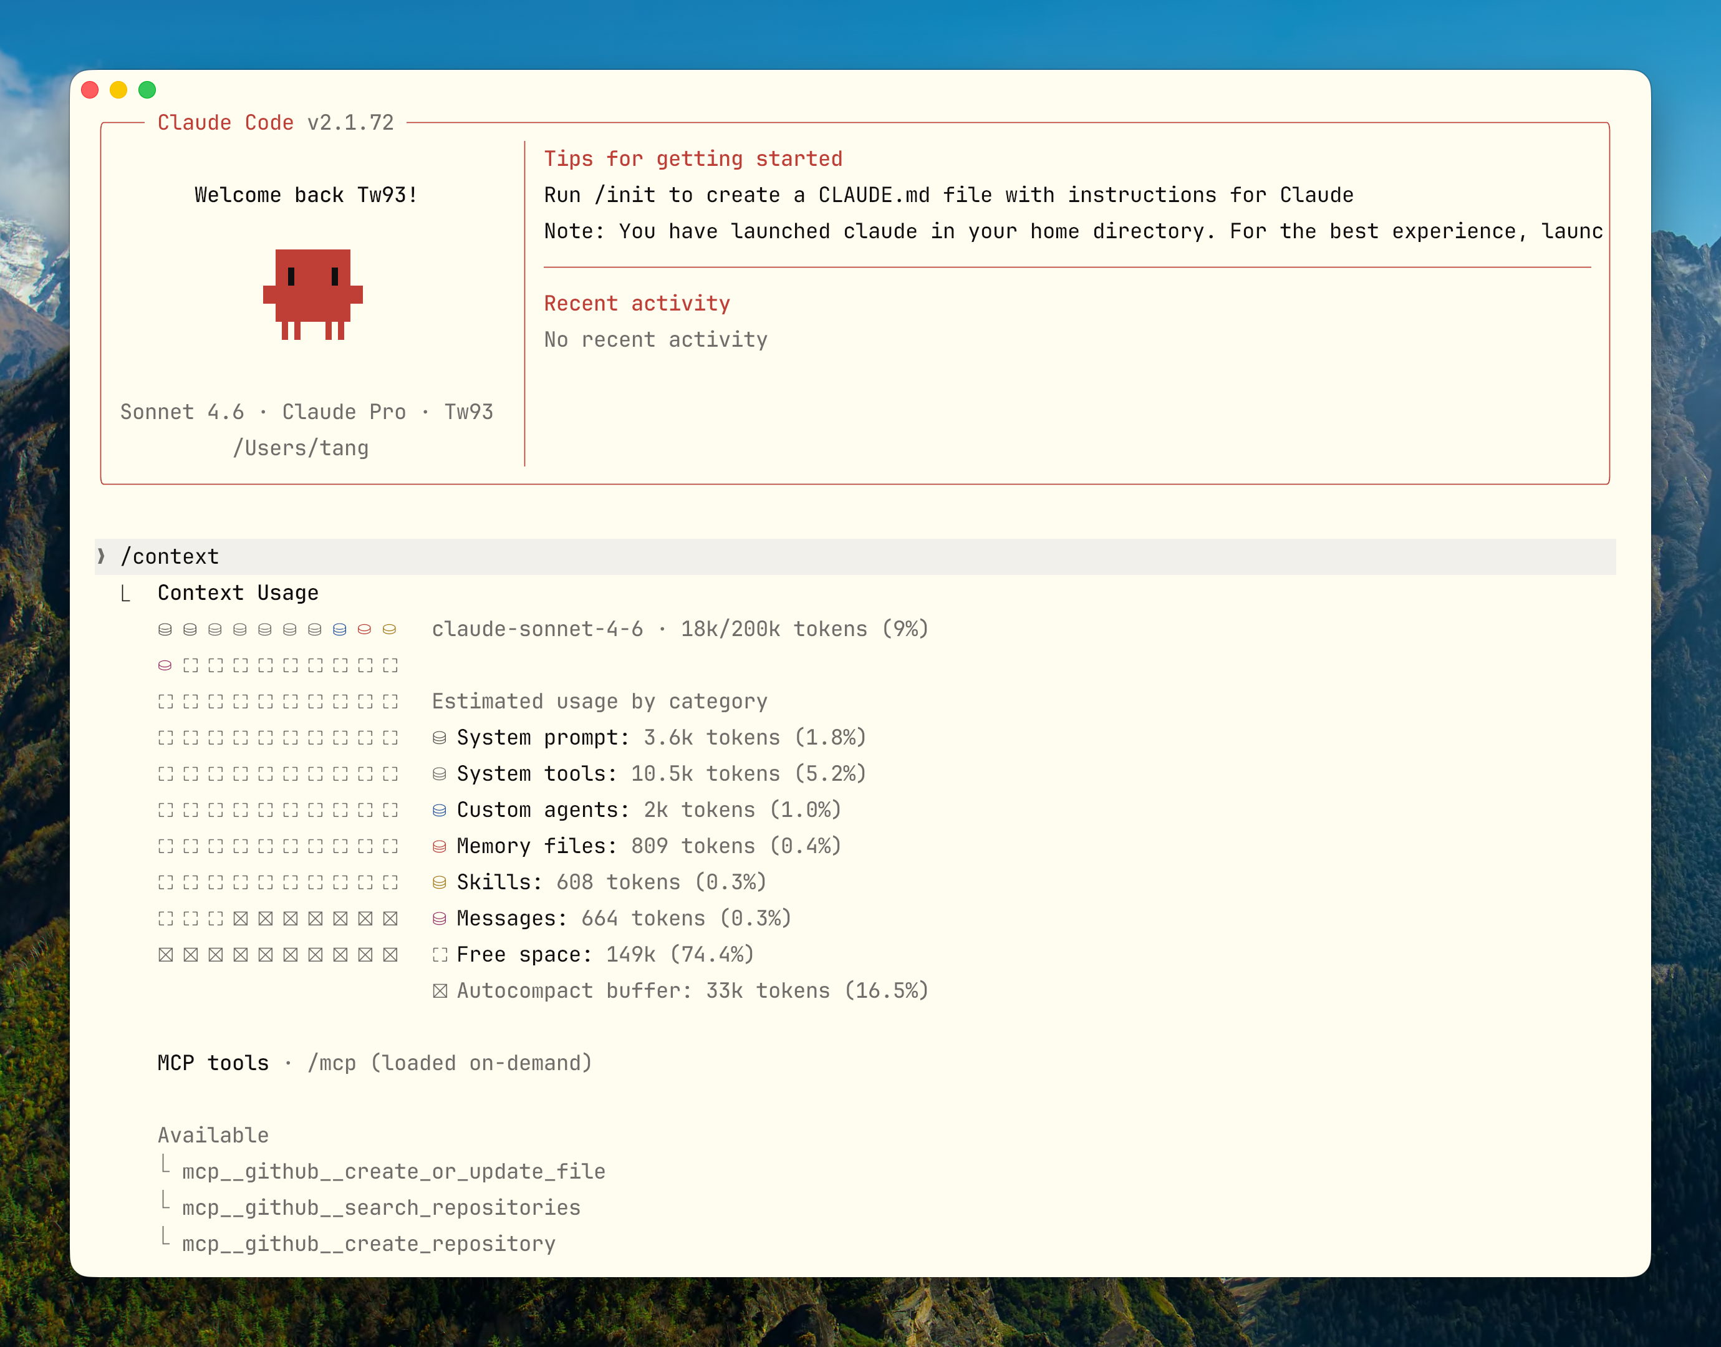This screenshot has width=1721, height=1347.
Task: Open the /mcp command link
Action: coord(332,1062)
